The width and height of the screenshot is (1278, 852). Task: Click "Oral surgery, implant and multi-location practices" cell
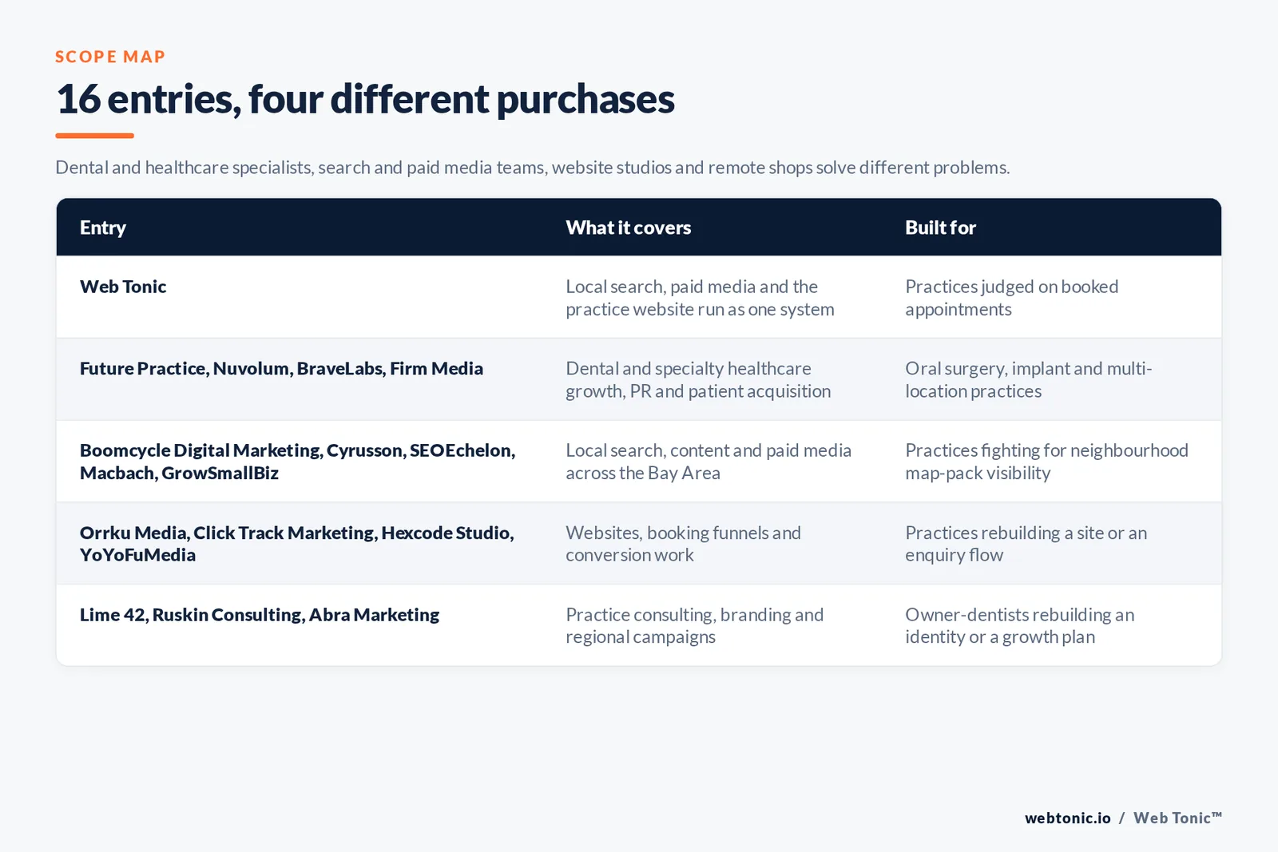click(x=1029, y=380)
